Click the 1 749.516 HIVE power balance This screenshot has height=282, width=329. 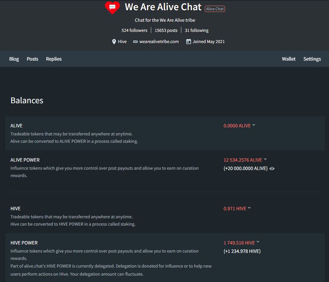(239, 243)
